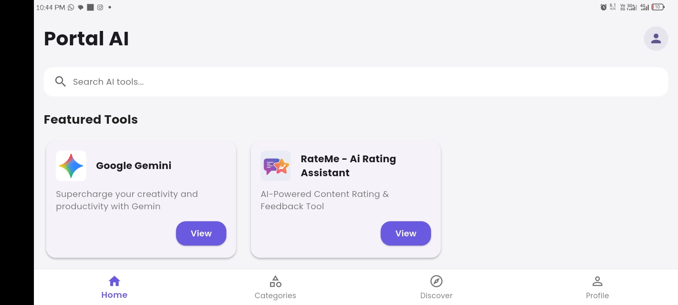This screenshot has width=678, height=305.
Task: Select the AI-Powered Content Rating description
Action: click(x=324, y=200)
